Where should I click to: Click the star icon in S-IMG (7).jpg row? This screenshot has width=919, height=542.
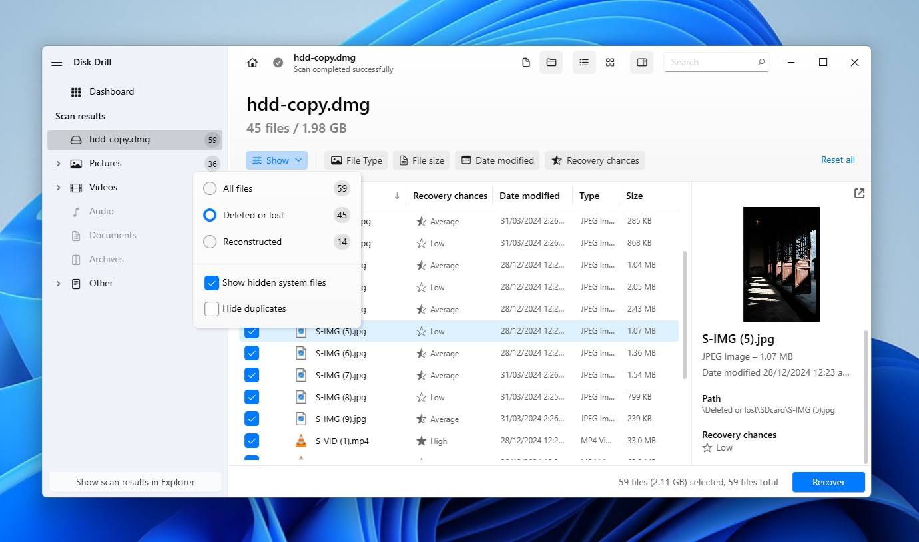coord(421,375)
